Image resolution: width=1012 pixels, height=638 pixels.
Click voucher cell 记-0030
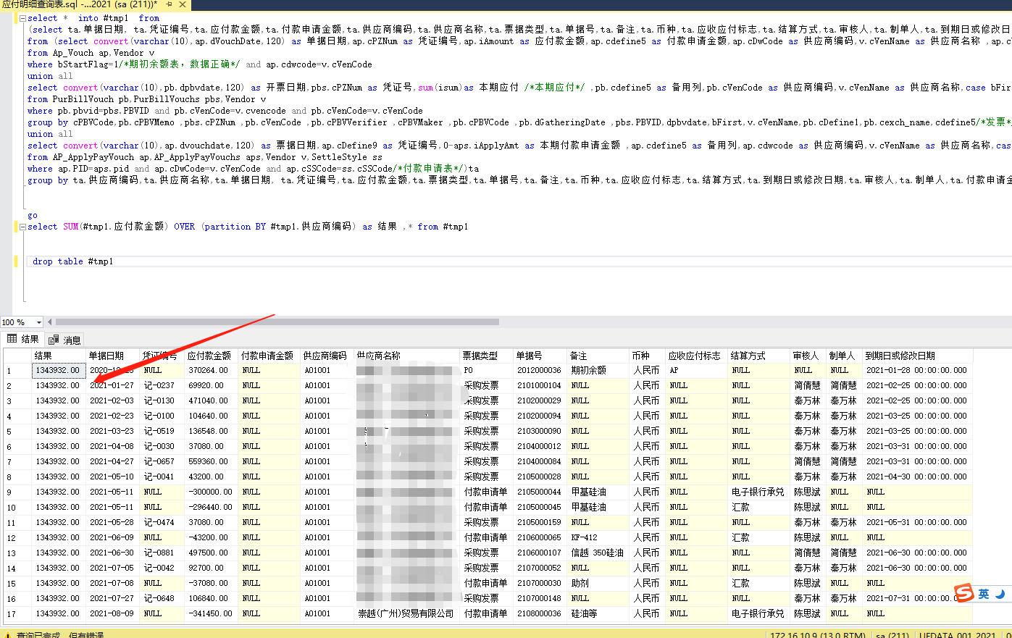coord(162,446)
